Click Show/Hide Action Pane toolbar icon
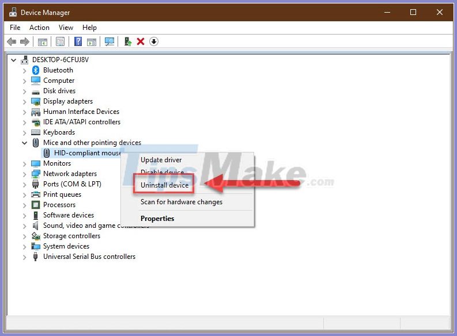The image size is (457, 336). (92, 42)
